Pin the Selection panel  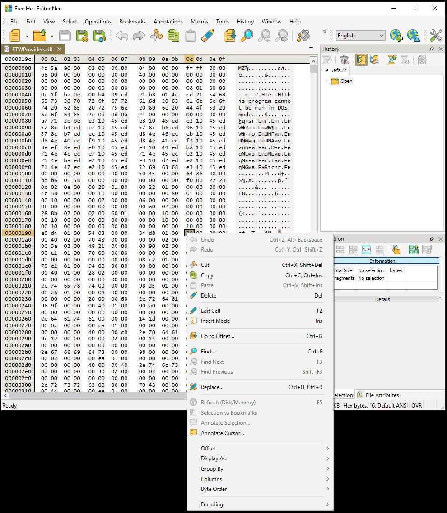coord(432,239)
